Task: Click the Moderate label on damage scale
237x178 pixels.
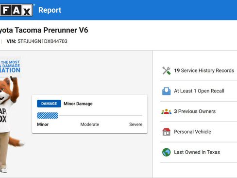Action: (90, 125)
